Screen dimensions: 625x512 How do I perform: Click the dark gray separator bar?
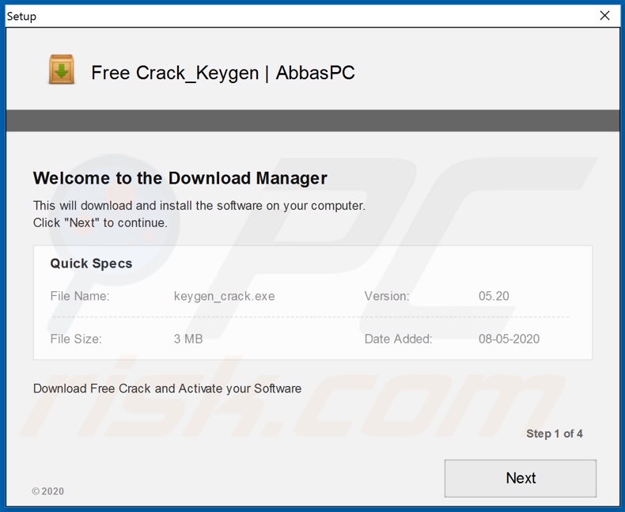(312, 120)
